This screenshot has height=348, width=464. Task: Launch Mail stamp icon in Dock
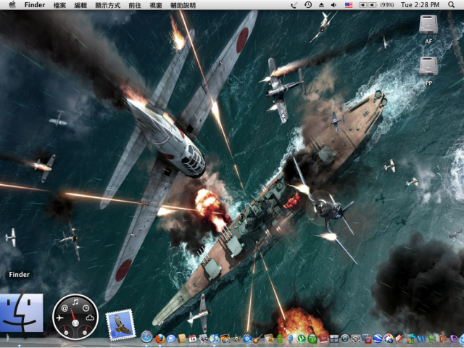pyautogui.click(x=120, y=324)
